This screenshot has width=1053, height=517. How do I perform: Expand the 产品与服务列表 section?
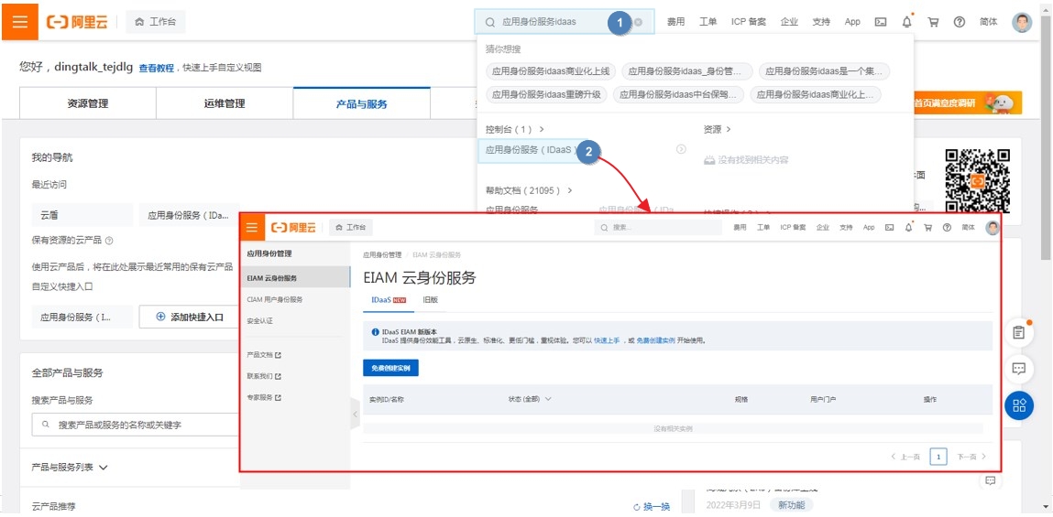70,468
